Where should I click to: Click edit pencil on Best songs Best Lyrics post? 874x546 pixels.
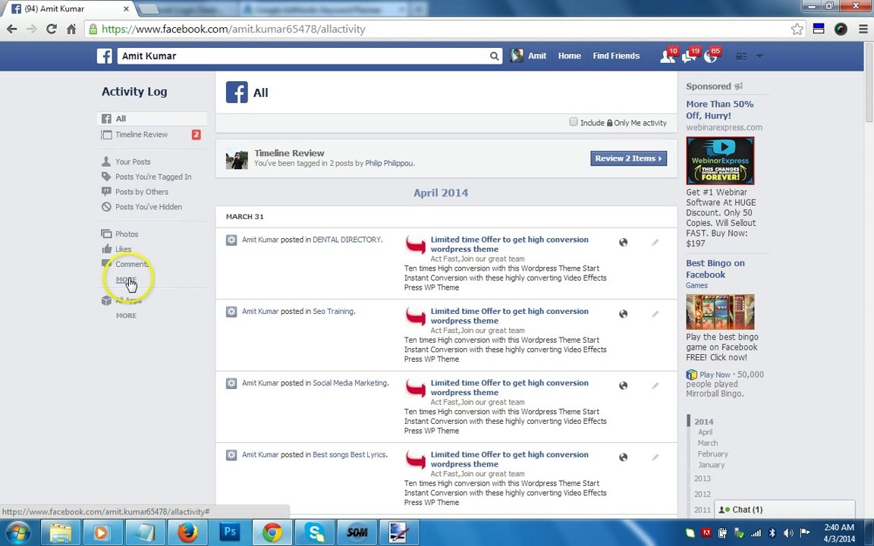(x=655, y=457)
